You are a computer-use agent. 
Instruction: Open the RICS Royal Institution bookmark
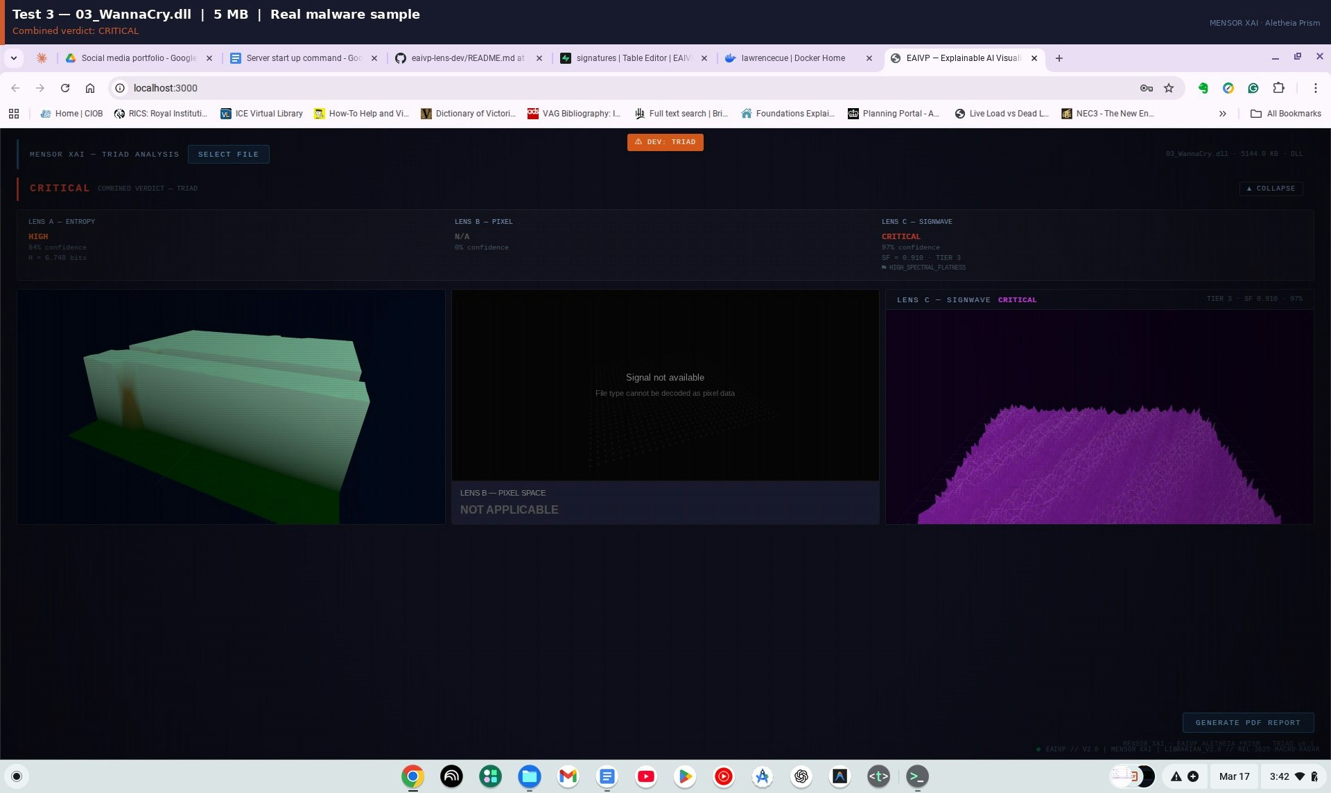161,114
